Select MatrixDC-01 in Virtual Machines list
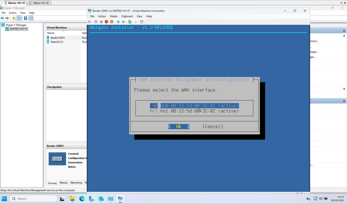The width and height of the screenshot is (347, 204). pos(57,42)
